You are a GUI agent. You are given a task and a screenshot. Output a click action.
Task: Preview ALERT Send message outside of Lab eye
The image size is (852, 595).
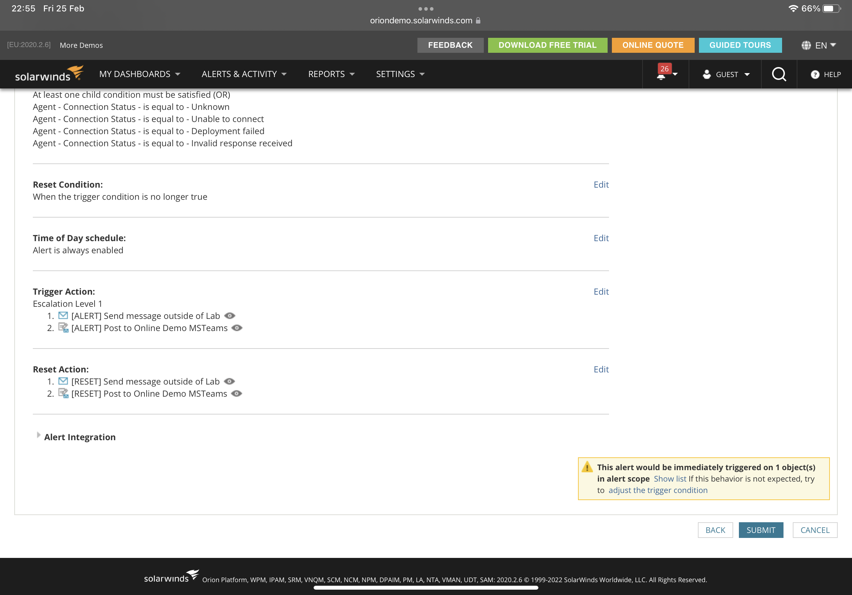tap(230, 316)
